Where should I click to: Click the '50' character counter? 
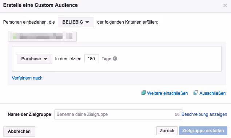coord(177,114)
